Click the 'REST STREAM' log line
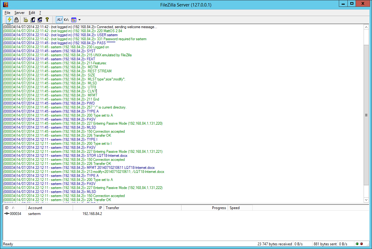The image size is (372, 249). (57, 71)
